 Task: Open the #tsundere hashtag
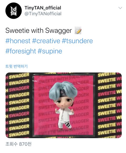[x=77, y=41]
